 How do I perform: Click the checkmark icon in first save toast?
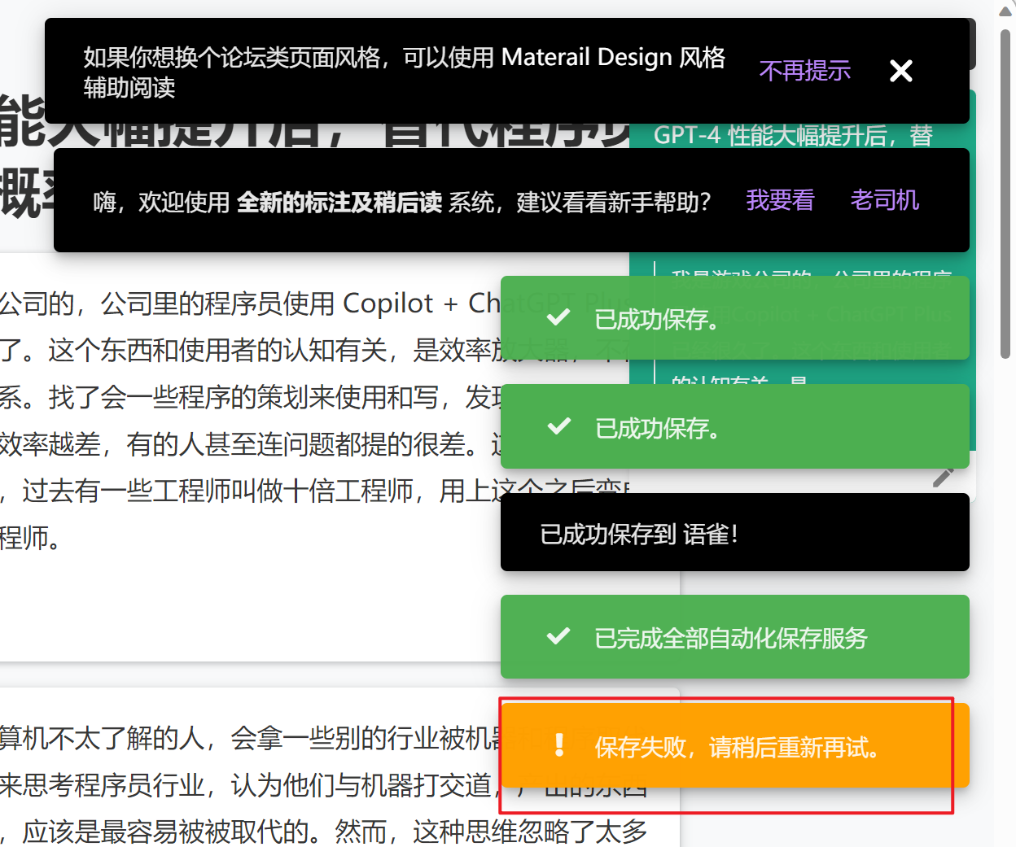click(x=557, y=317)
